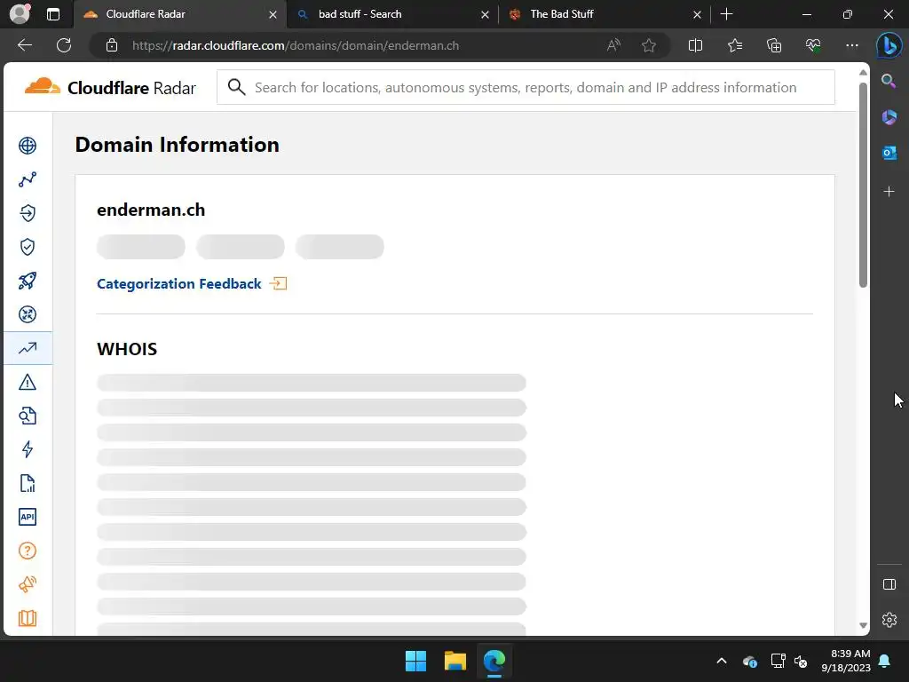This screenshot has height=682, width=909.
Task: Click the address bar URL
Action: 296,45
